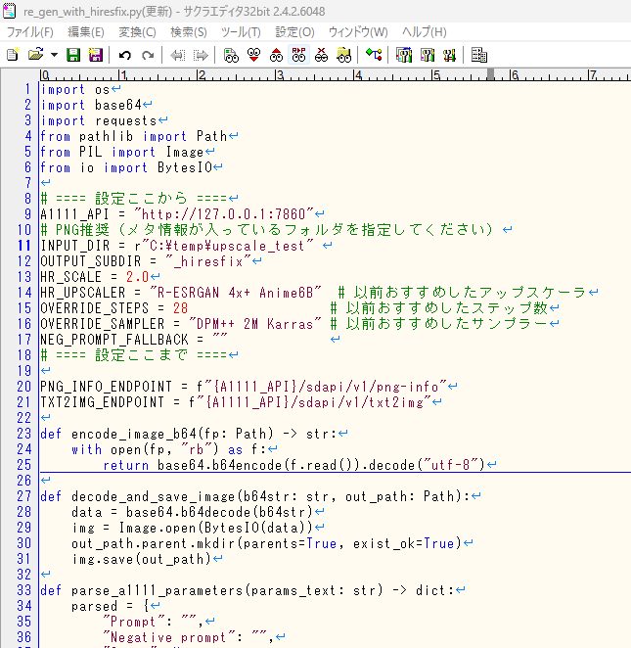The width and height of the screenshot is (631, 648).
Task: Click the purple Save As floppy icon
Action: [x=96, y=55]
